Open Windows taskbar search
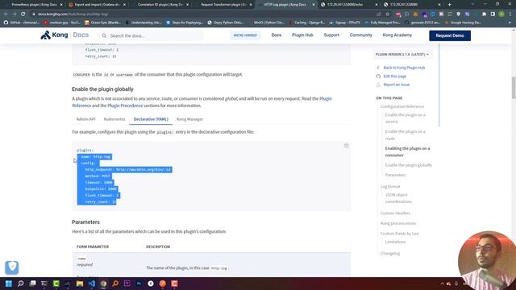516x290 pixels. 20,284
